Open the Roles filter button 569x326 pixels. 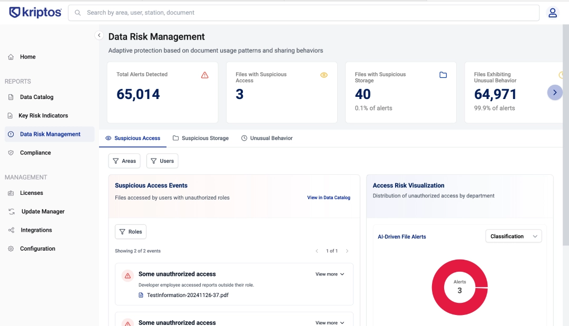point(131,231)
